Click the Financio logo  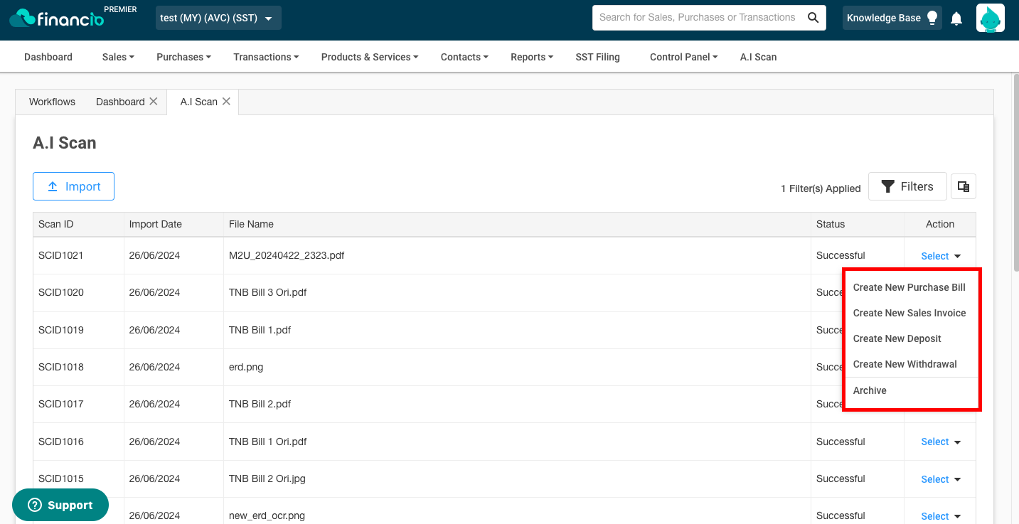57,18
